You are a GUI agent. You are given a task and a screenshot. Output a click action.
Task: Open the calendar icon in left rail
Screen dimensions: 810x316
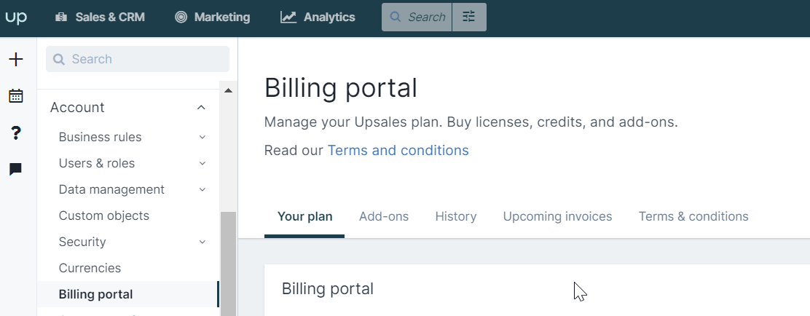click(16, 95)
